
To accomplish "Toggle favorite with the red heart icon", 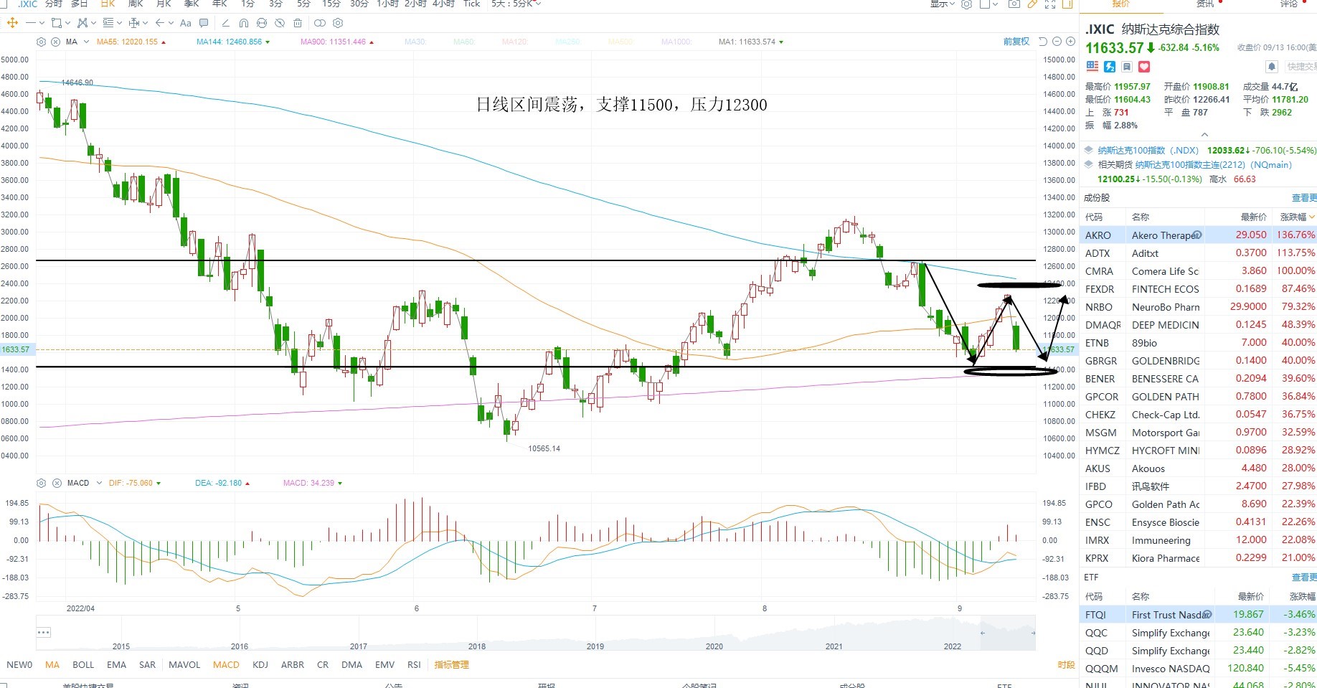I will [x=1144, y=67].
